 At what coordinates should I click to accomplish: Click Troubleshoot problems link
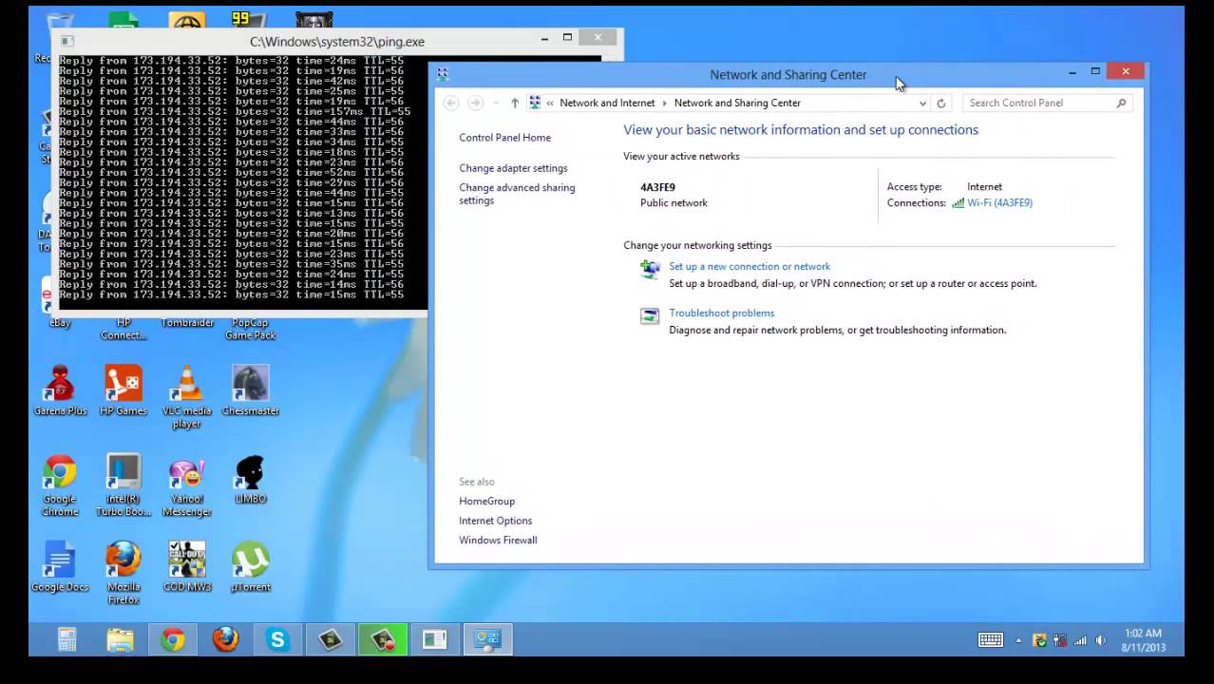click(x=721, y=313)
